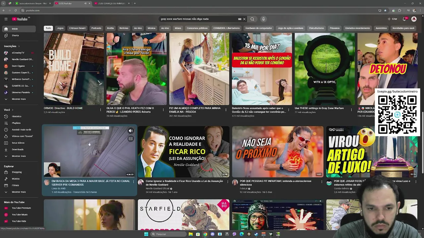The image size is (424, 238).
Task: Open options menu for ORMOD Directive video
Action: pyautogui.click(x=100, y=110)
